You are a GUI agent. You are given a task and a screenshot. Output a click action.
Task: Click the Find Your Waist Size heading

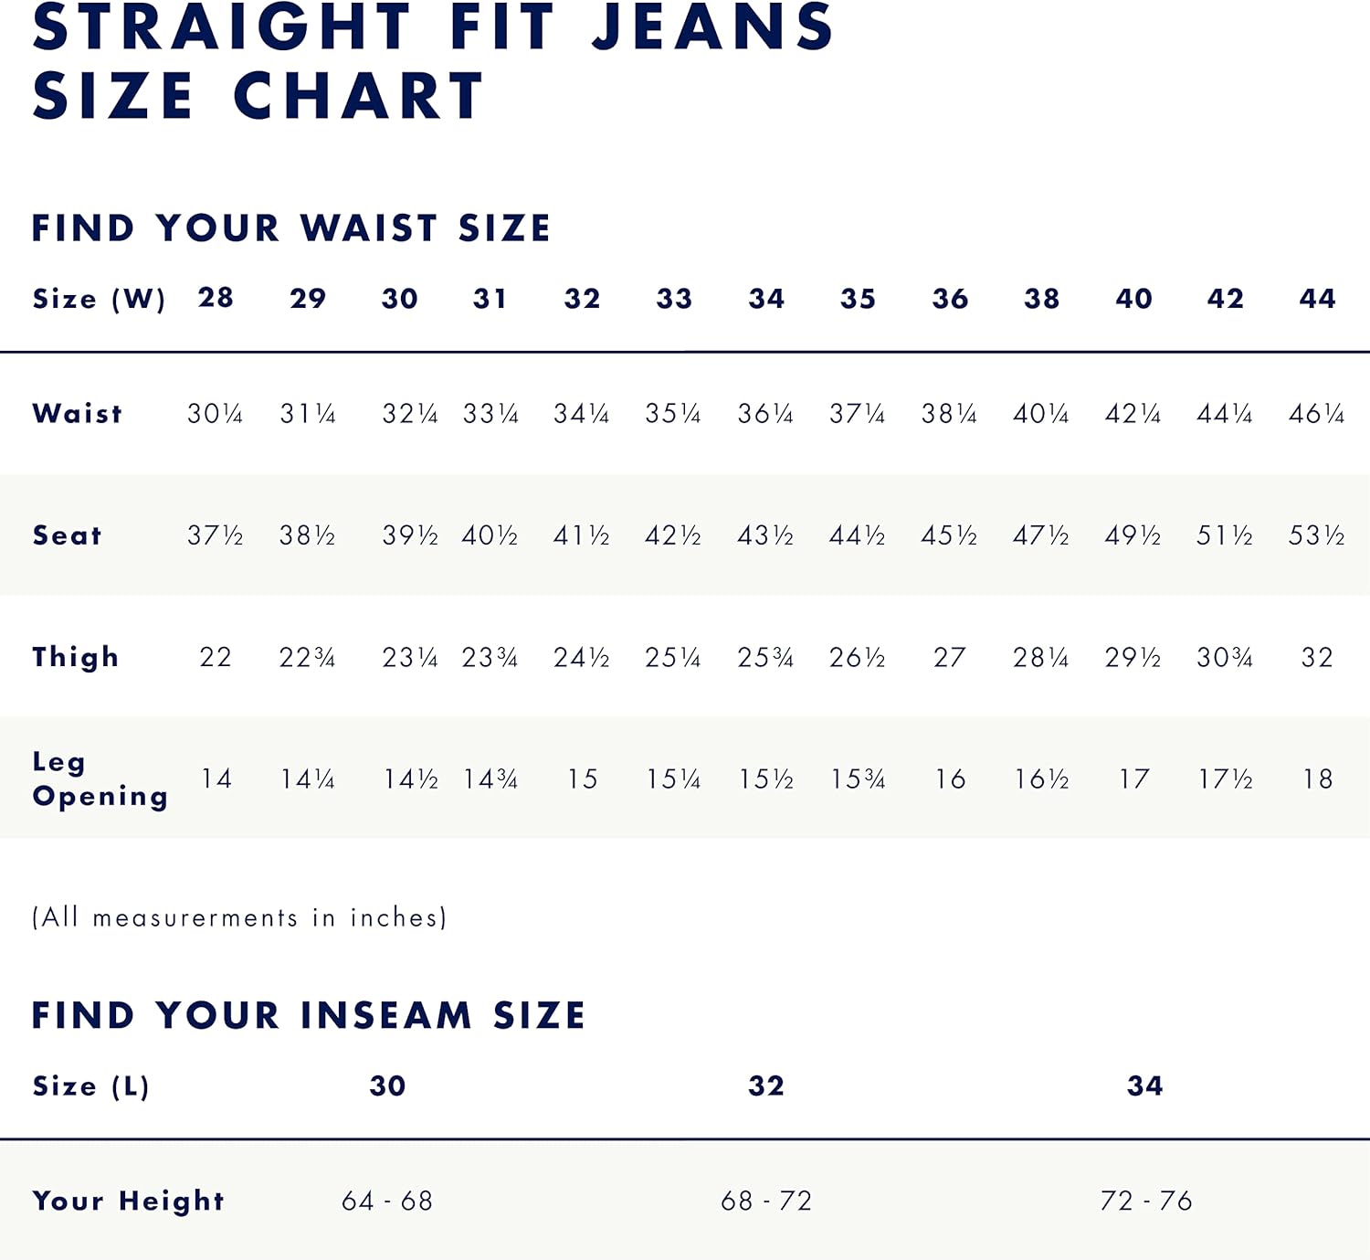291,228
